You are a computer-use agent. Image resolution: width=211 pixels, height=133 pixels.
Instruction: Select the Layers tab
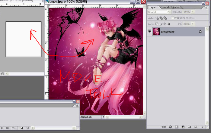pos(153,8)
